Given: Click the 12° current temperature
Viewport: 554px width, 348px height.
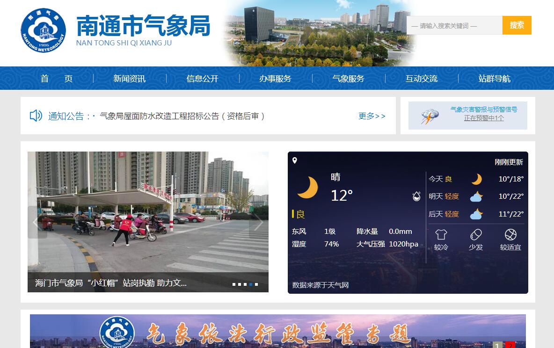Looking at the screenshot, I should (342, 196).
